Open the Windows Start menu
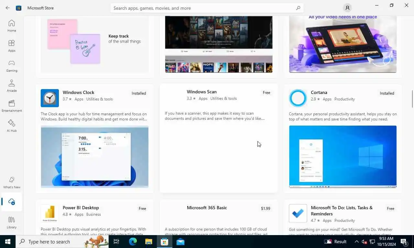The width and height of the screenshot is (414, 248). (8, 242)
